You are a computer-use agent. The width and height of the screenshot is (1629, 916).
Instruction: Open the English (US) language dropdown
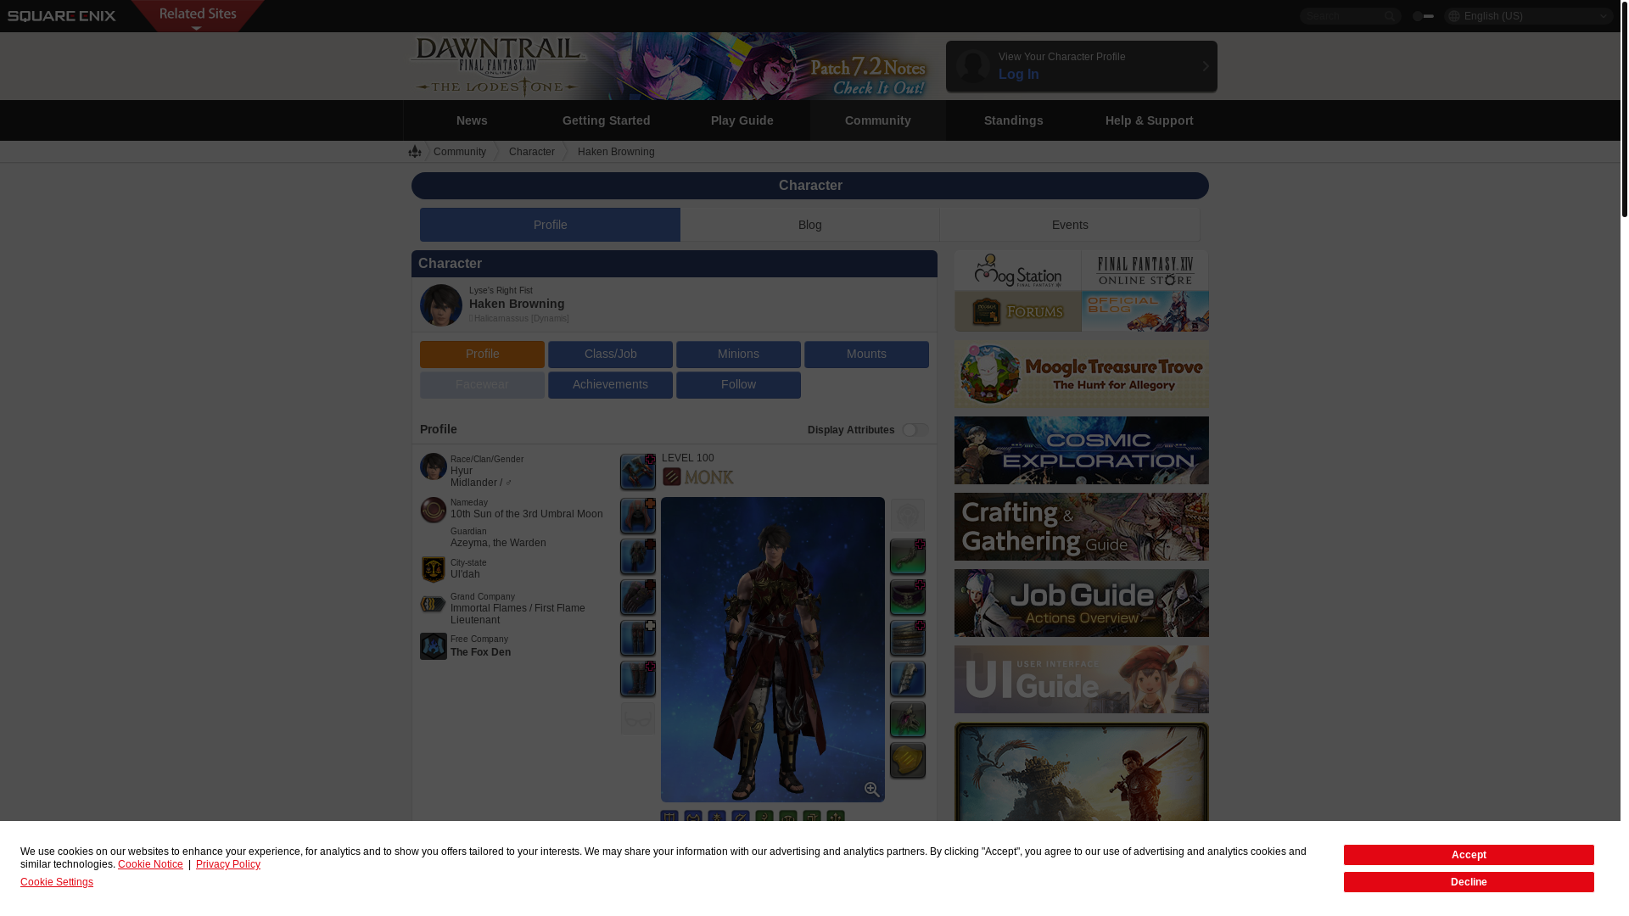(x=1529, y=16)
